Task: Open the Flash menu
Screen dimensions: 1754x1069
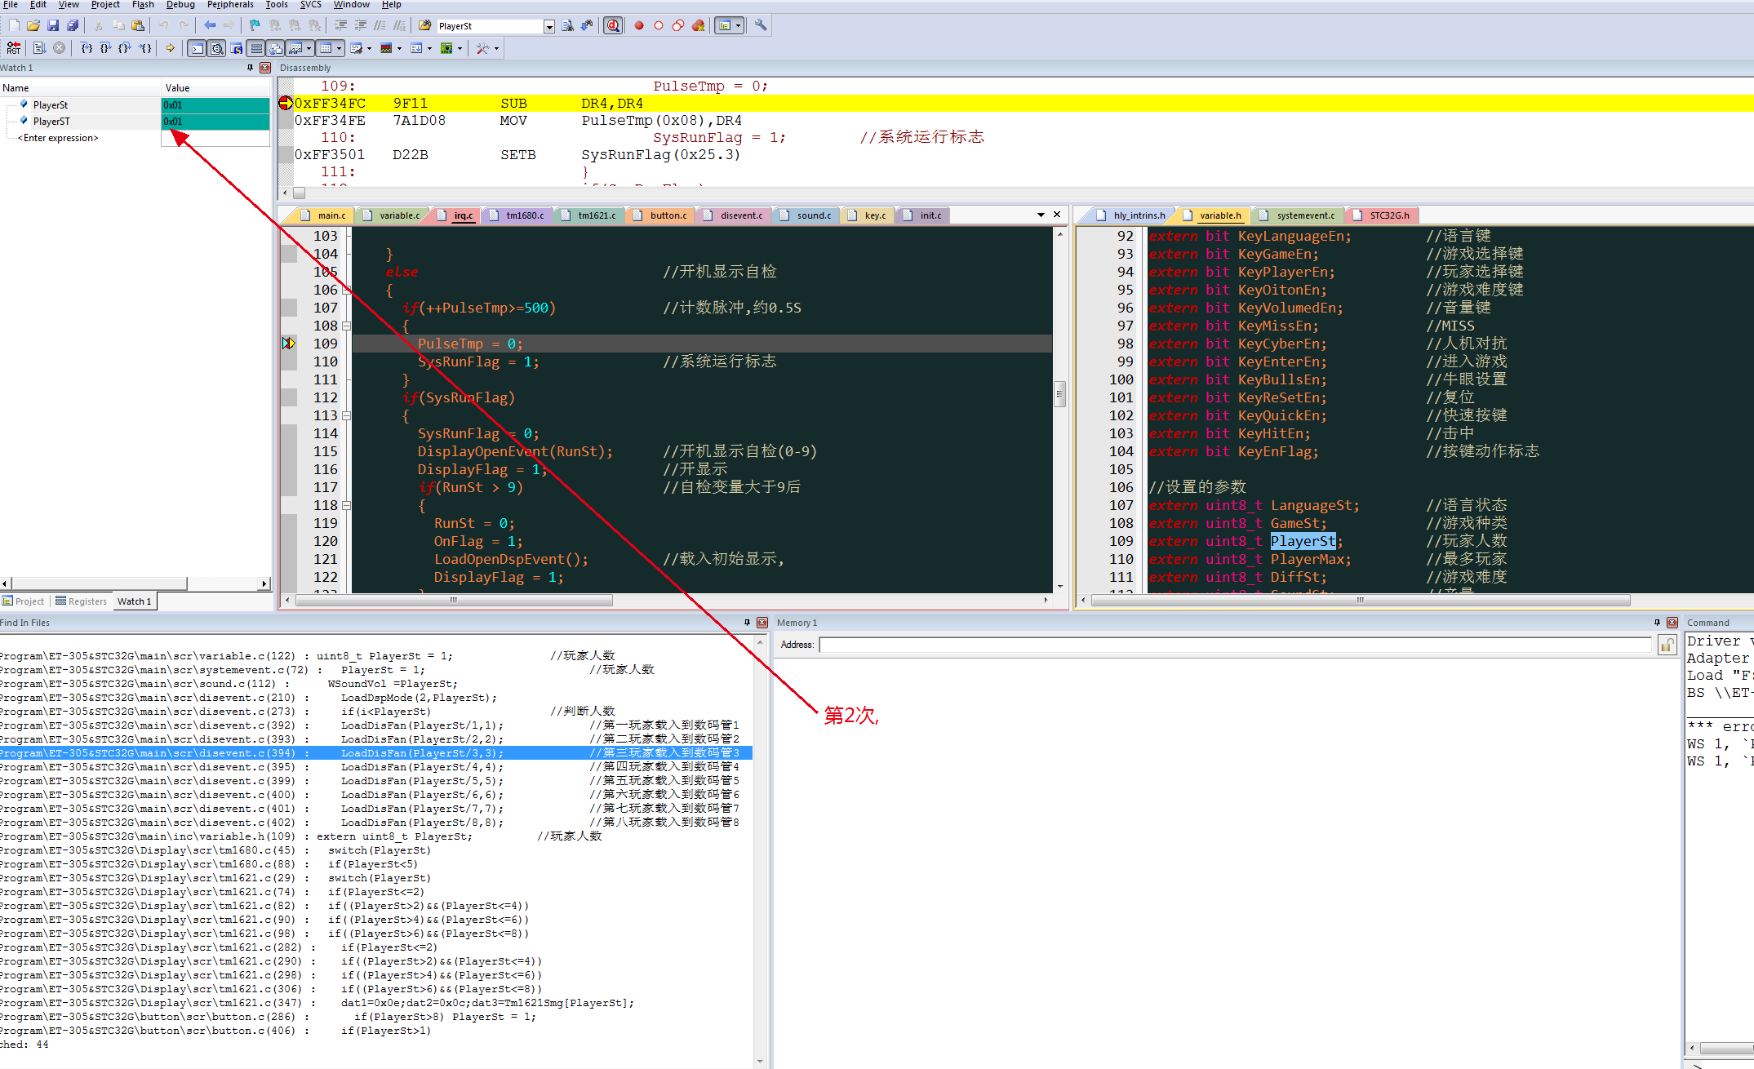Action: [x=143, y=5]
